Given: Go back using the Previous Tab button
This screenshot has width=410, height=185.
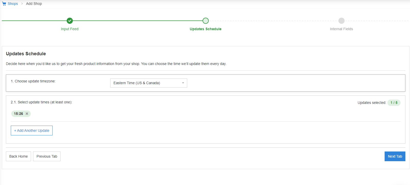Looking at the screenshot, I should (47, 156).
